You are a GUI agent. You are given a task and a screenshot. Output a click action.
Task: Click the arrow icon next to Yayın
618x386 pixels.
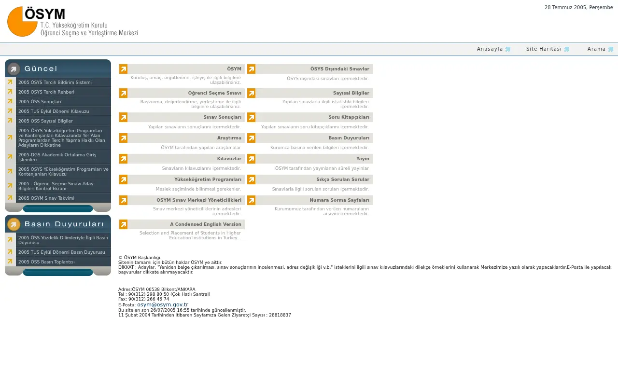tap(252, 159)
